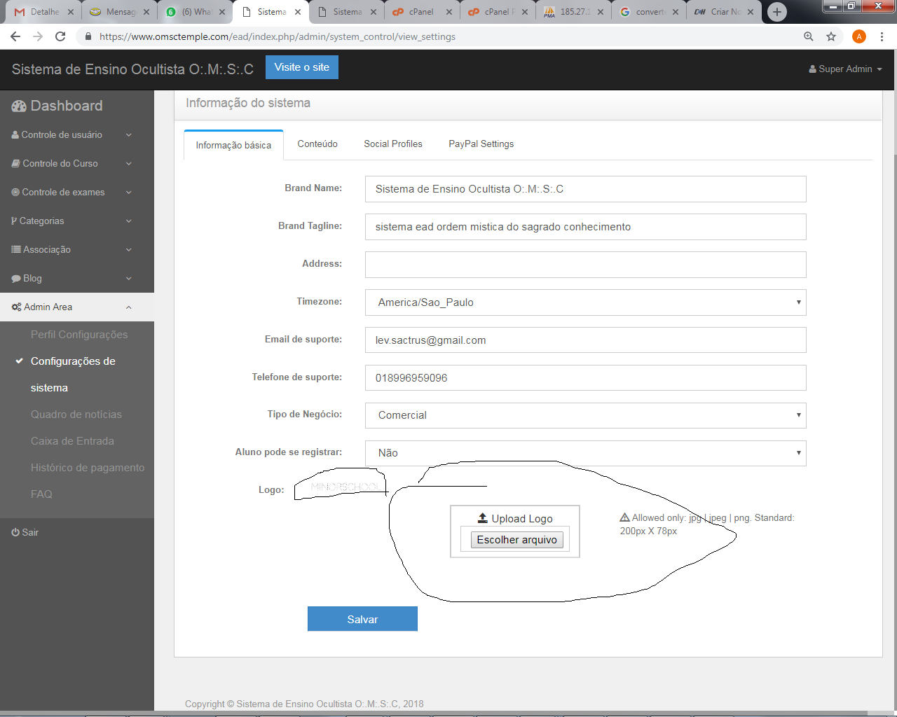Open the Tipo de Negócio dropdown
Screen dimensions: 897x717
click(585, 415)
